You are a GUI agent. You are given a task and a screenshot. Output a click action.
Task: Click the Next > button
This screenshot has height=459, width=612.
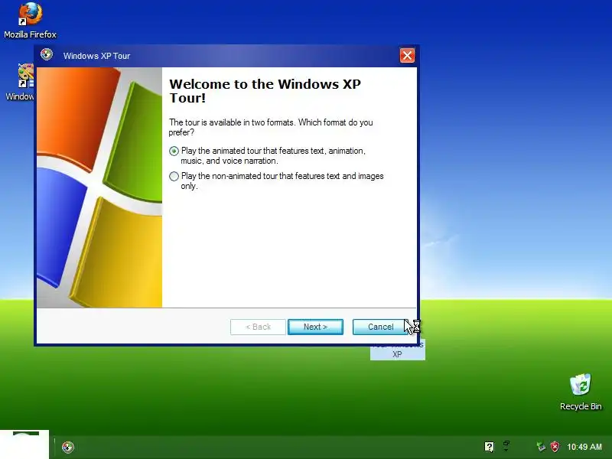[315, 327]
